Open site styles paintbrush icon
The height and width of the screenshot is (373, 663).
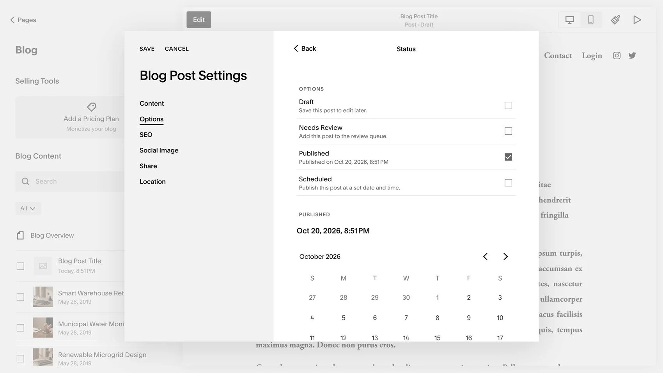coord(615,20)
